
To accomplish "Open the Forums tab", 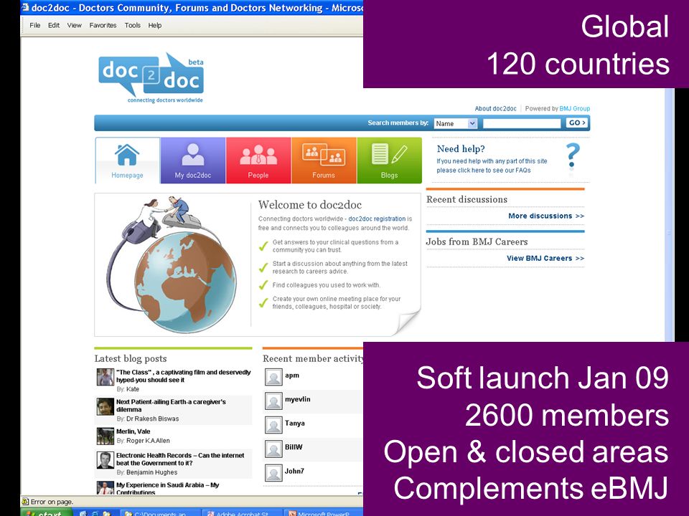I will coord(324,160).
